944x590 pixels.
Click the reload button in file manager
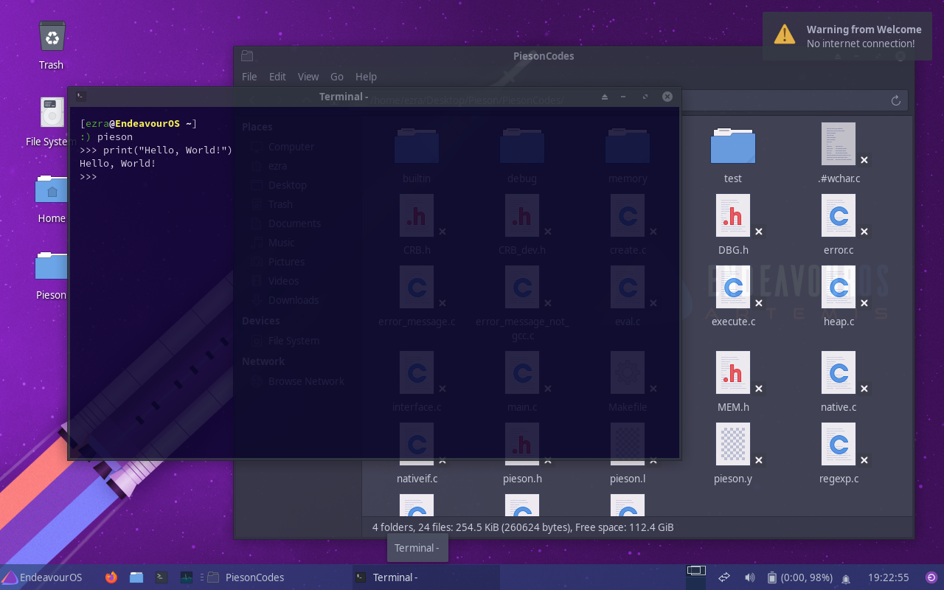pyautogui.click(x=896, y=100)
